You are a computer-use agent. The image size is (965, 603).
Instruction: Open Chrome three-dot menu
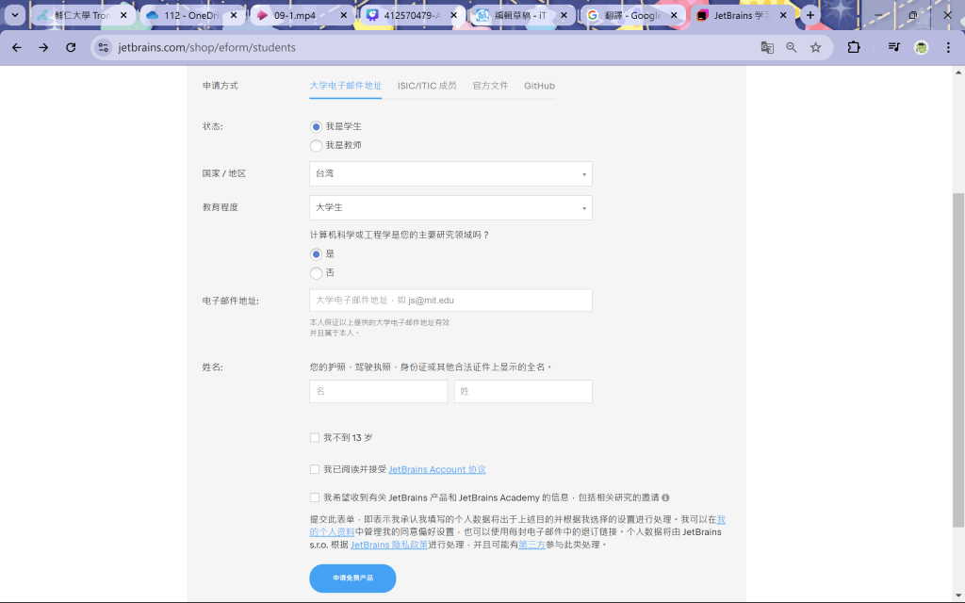[948, 47]
